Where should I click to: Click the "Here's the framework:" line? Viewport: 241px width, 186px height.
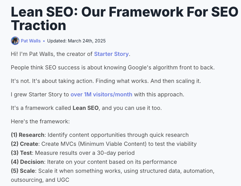click(40, 121)
